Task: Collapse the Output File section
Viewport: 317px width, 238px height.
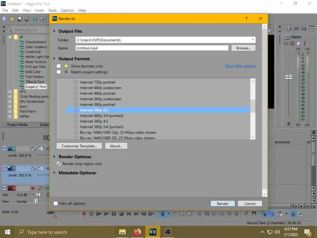Action: tap(54, 31)
